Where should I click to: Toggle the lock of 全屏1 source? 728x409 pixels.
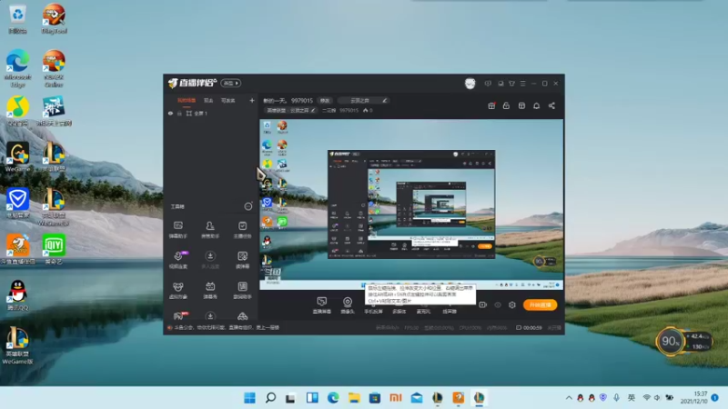pos(179,113)
